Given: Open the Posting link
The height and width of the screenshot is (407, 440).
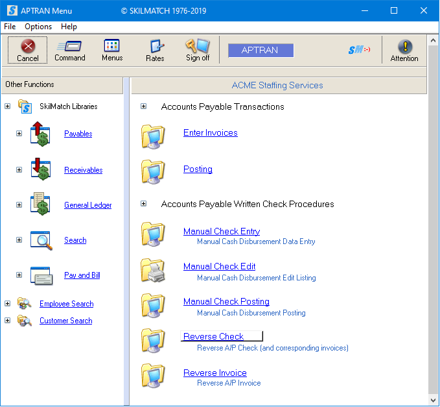Looking at the screenshot, I should [198, 169].
